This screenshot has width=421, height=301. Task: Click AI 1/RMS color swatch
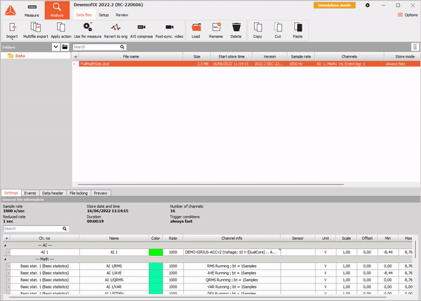click(x=156, y=266)
